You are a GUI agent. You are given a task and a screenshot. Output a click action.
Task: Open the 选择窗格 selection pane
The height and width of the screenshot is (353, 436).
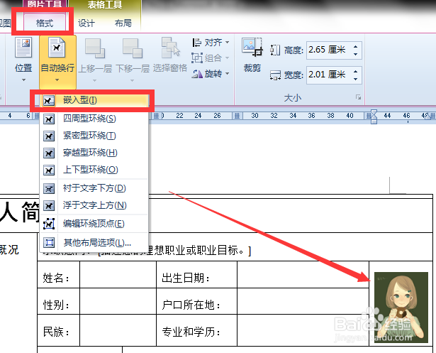point(170,55)
